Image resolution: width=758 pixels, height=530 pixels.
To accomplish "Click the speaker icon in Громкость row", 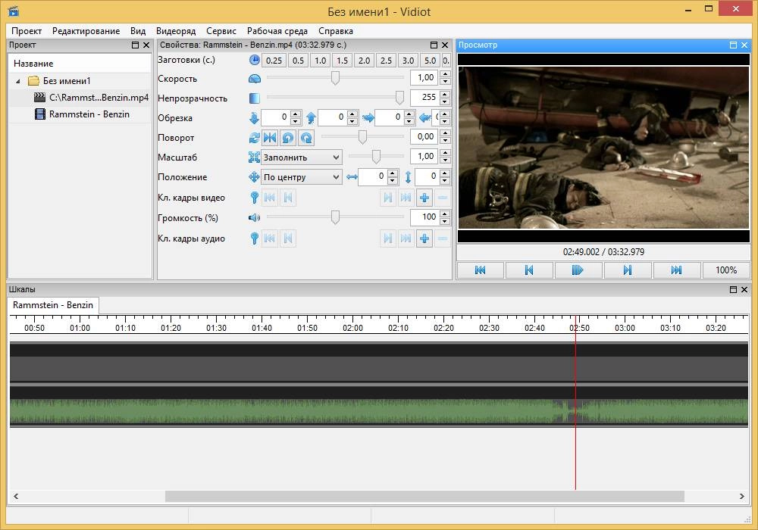I will 254,218.
